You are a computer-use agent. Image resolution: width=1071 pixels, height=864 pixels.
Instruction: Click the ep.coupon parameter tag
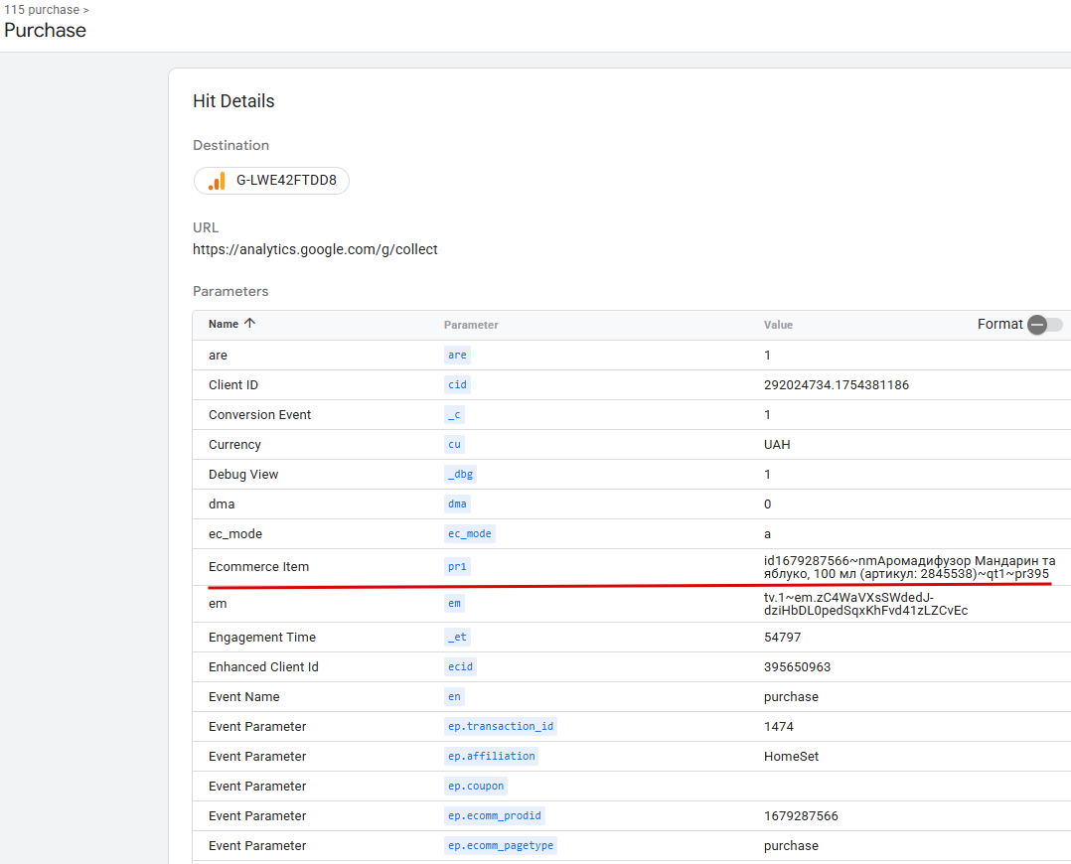click(x=475, y=787)
